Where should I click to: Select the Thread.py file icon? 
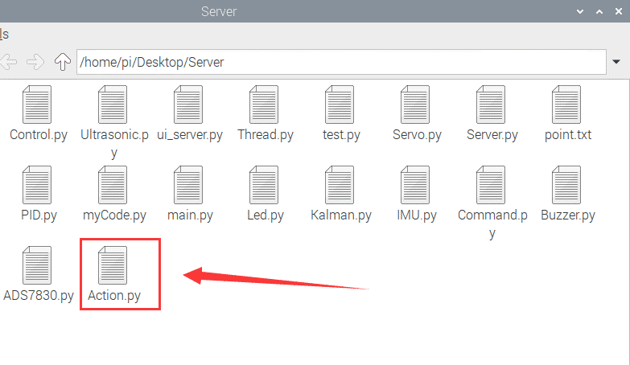pyautogui.click(x=264, y=105)
